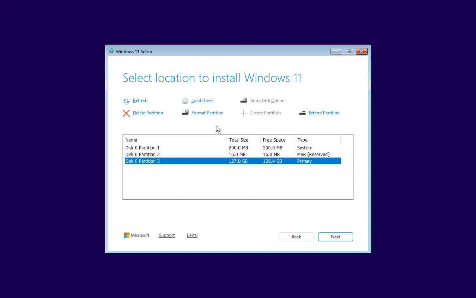Open the Support link

(x=166, y=235)
